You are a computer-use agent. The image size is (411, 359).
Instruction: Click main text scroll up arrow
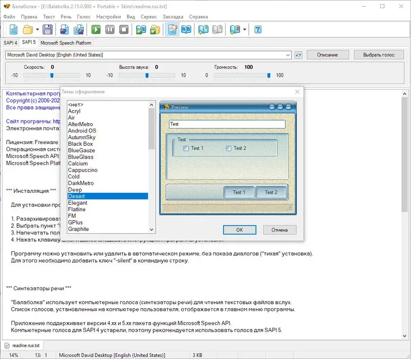pos(404,94)
